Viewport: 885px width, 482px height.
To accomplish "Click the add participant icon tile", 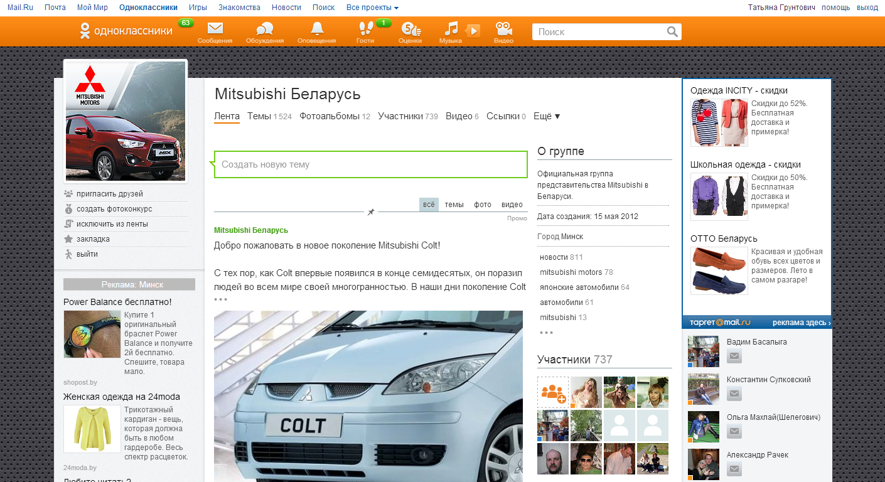I will 553,392.
